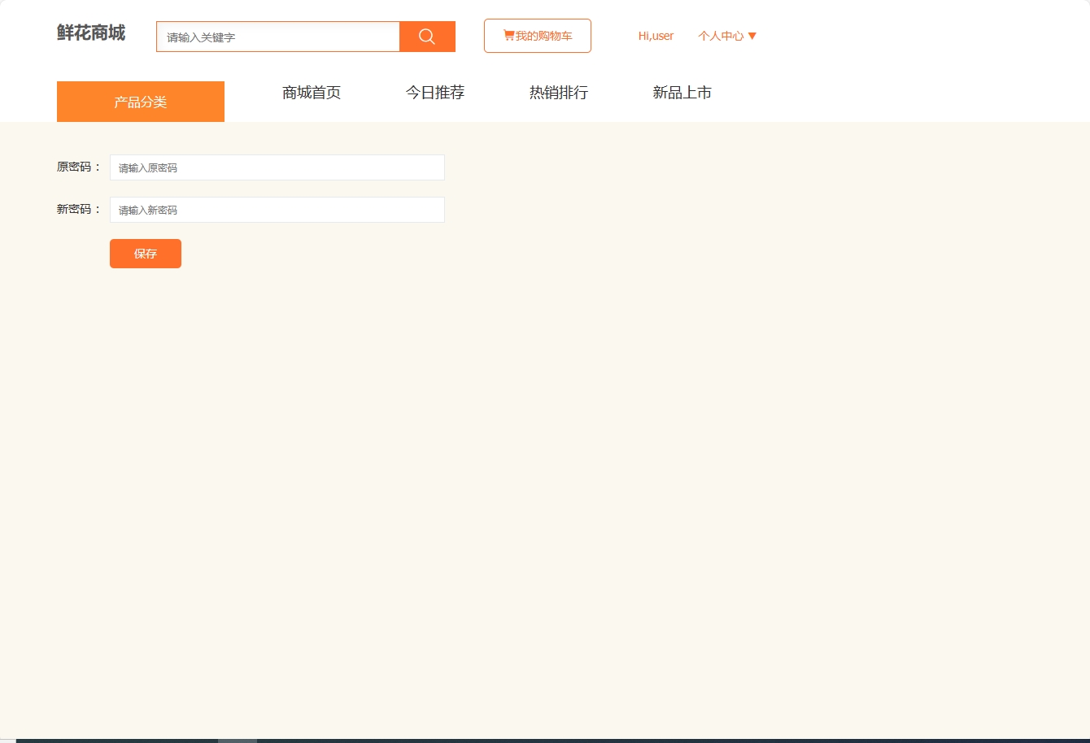1090x743 pixels.
Task: Open 我的购物车 shopping cart
Action: click(537, 35)
